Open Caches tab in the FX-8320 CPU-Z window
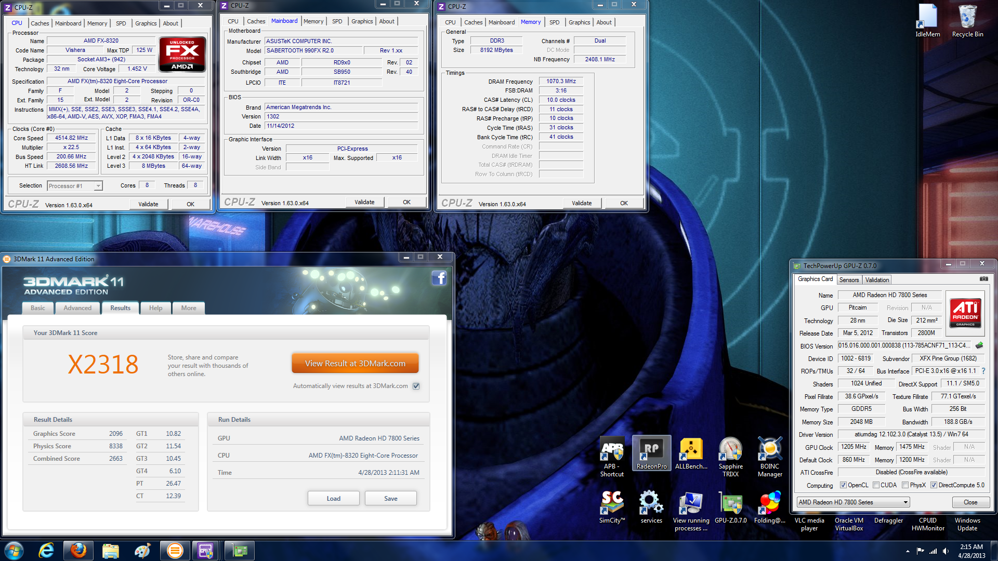 [40, 23]
